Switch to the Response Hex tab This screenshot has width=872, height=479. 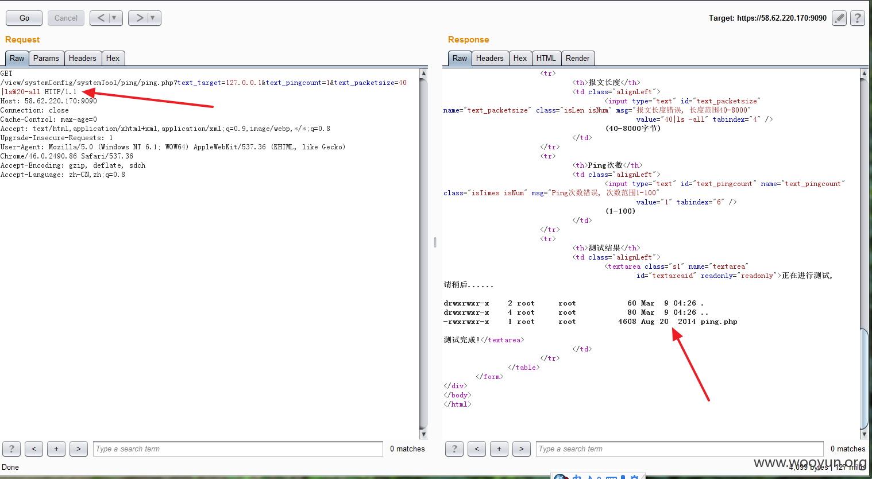point(520,58)
